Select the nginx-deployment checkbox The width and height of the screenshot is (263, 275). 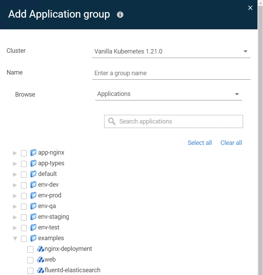click(x=30, y=249)
